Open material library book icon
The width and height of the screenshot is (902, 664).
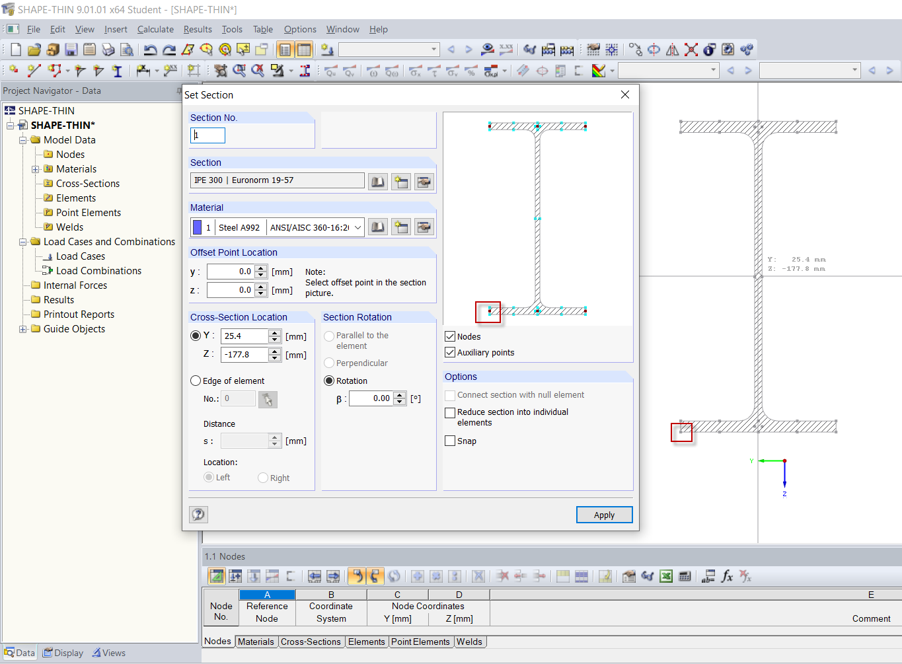(x=378, y=227)
